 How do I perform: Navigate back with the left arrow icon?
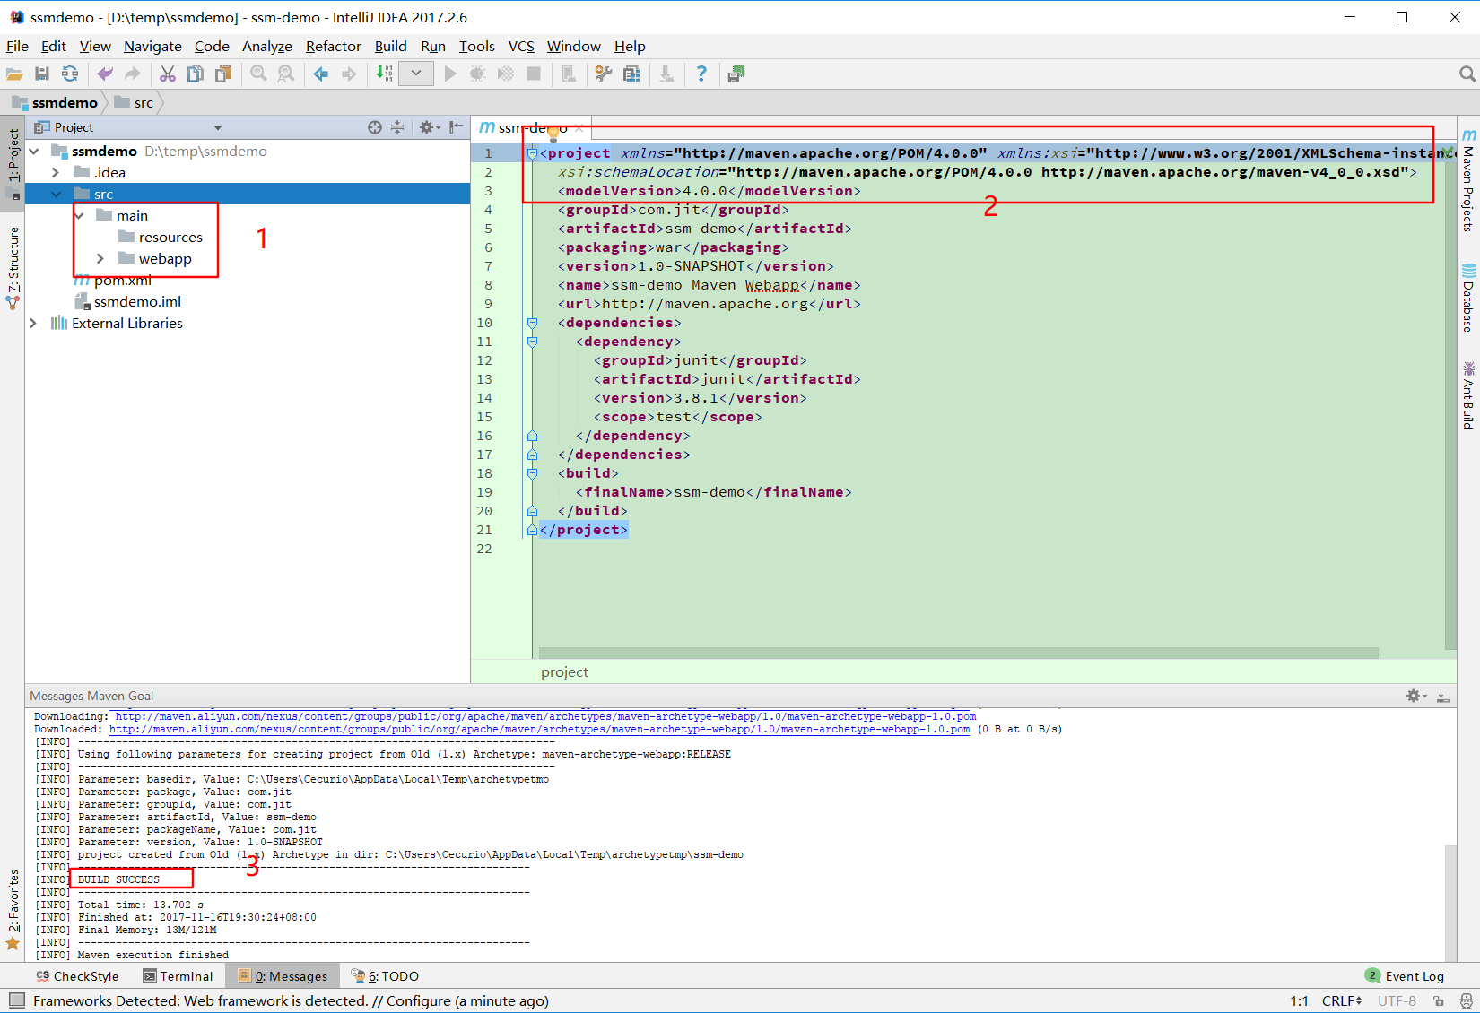click(320, 74)
